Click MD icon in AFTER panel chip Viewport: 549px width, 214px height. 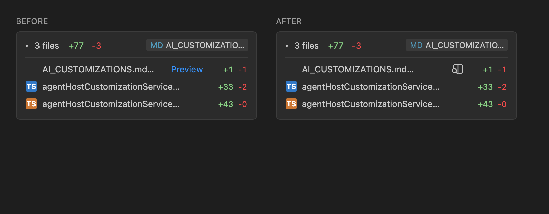(416, 45)
